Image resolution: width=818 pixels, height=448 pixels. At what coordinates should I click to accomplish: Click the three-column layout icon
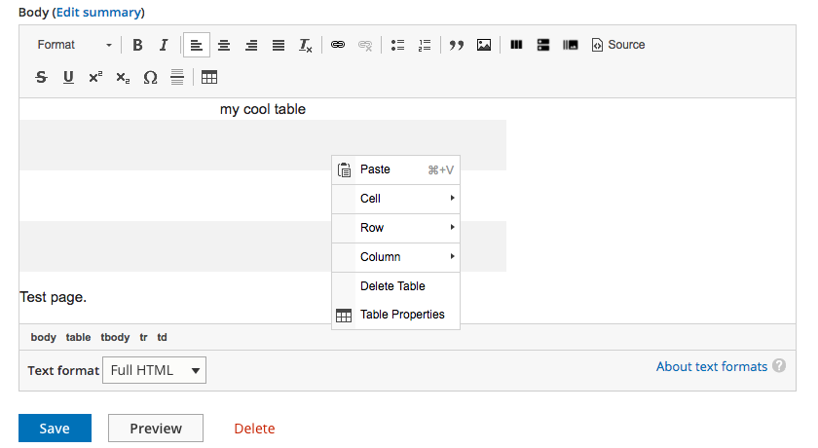(516, 45)
